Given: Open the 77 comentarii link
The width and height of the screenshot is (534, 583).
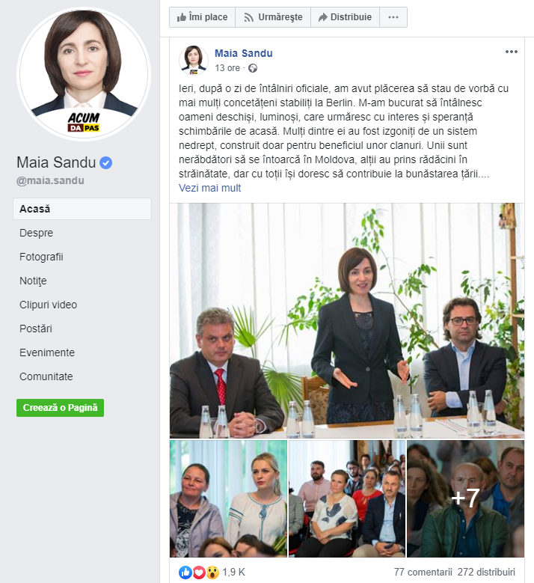Looking at the screenshot, I should tap(423, 573).
